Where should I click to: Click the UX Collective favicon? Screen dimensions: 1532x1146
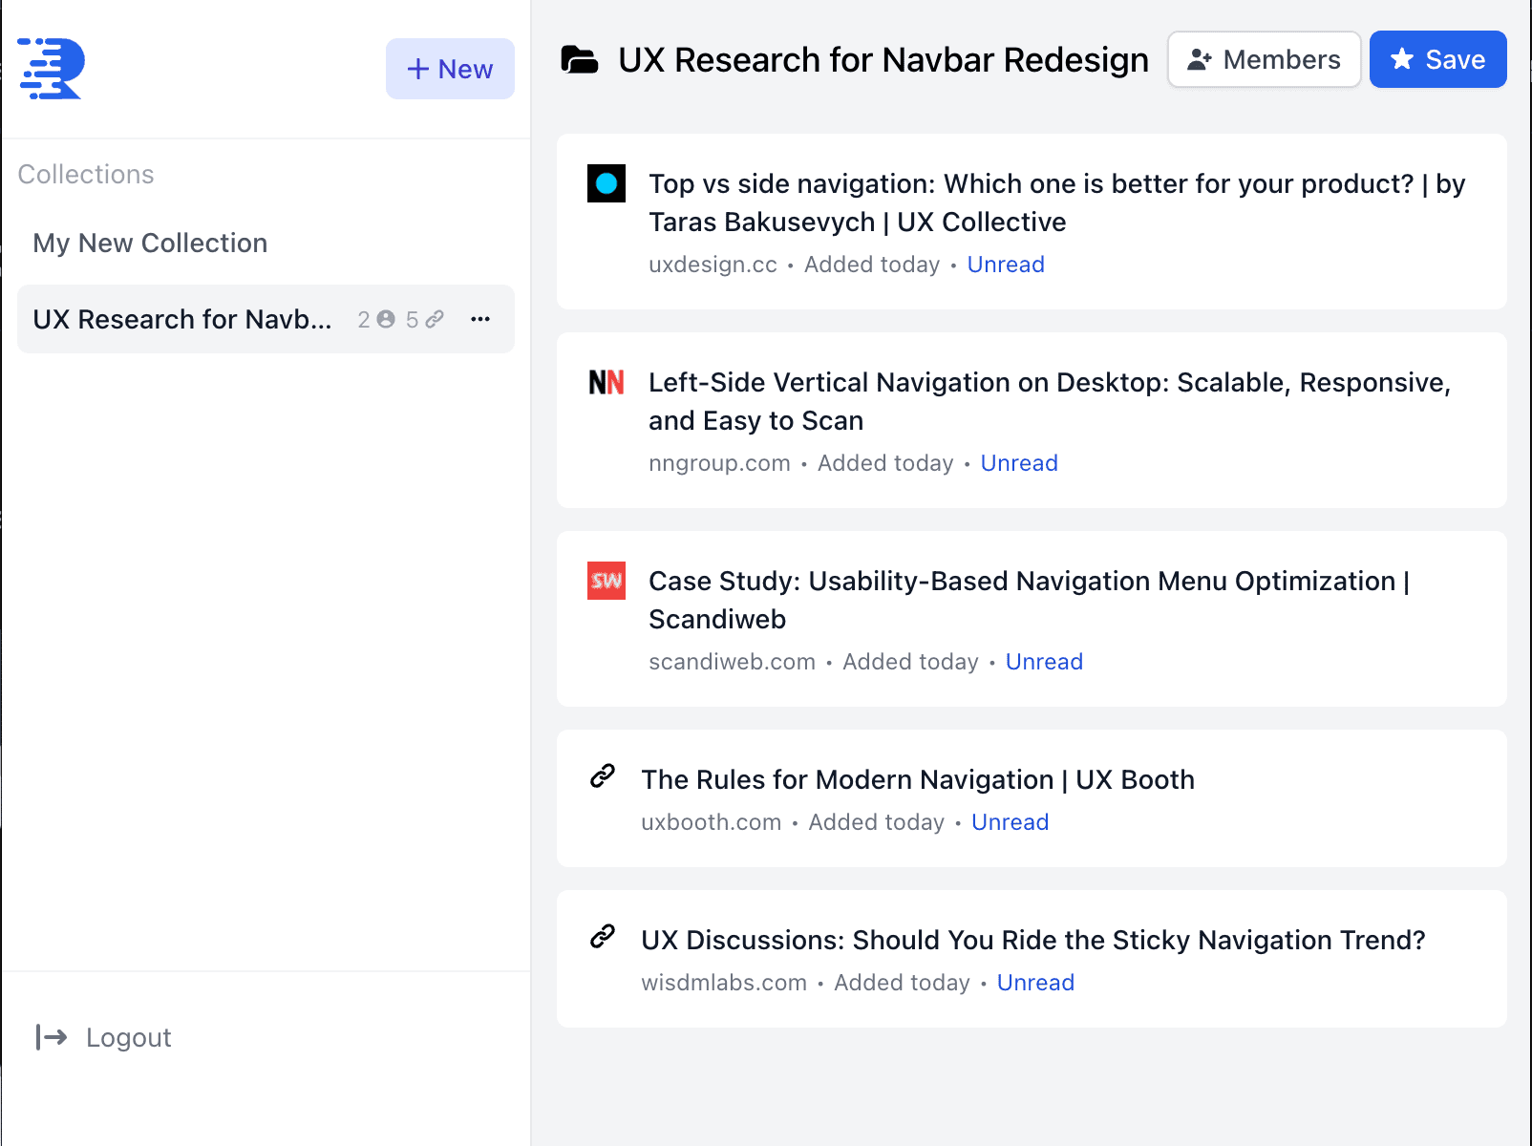[x=606, y=183]
